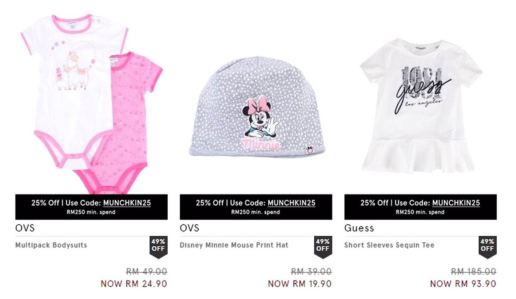This screenshot has width=516, height=299.
Task: Click the NOW RM 19.90 price
Action: pos(300,284)
